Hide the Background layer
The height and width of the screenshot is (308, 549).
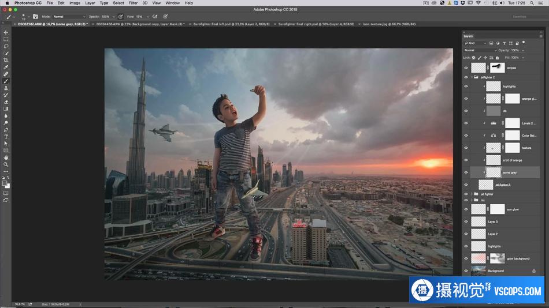[x=466, y=271]
